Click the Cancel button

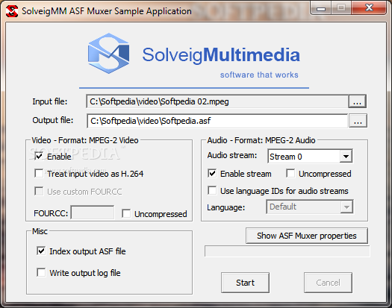click(x=328, y=283)
